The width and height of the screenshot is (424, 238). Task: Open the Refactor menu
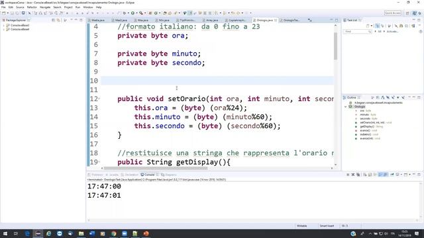pos(32,7)
